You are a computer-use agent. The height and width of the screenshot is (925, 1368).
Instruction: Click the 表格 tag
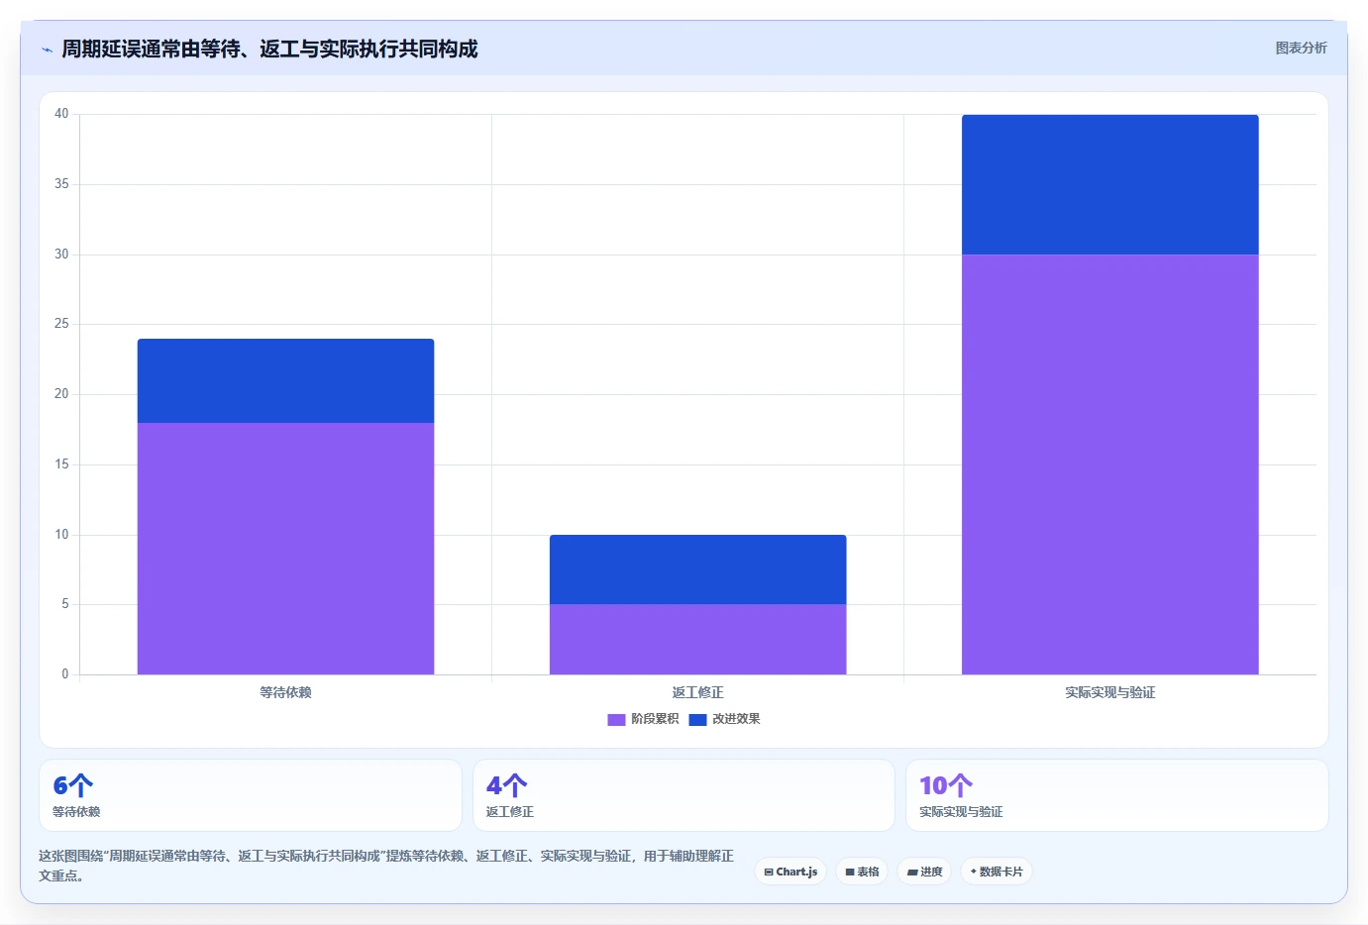pyautogui.click(x=862, y=872)
